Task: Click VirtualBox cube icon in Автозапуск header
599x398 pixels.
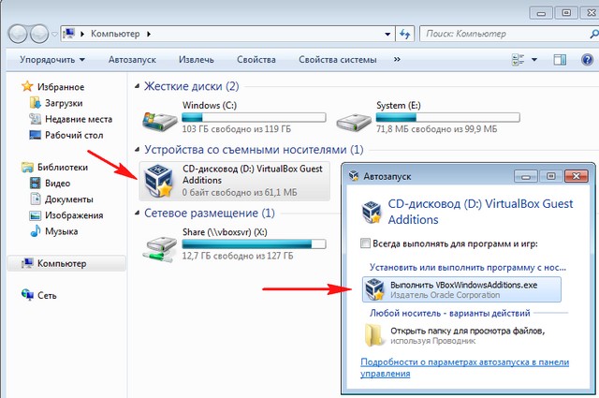Action: point(372,212)
